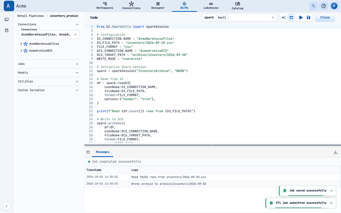Click the terminal icon beside Messages tab

click(x=88, y=152)
